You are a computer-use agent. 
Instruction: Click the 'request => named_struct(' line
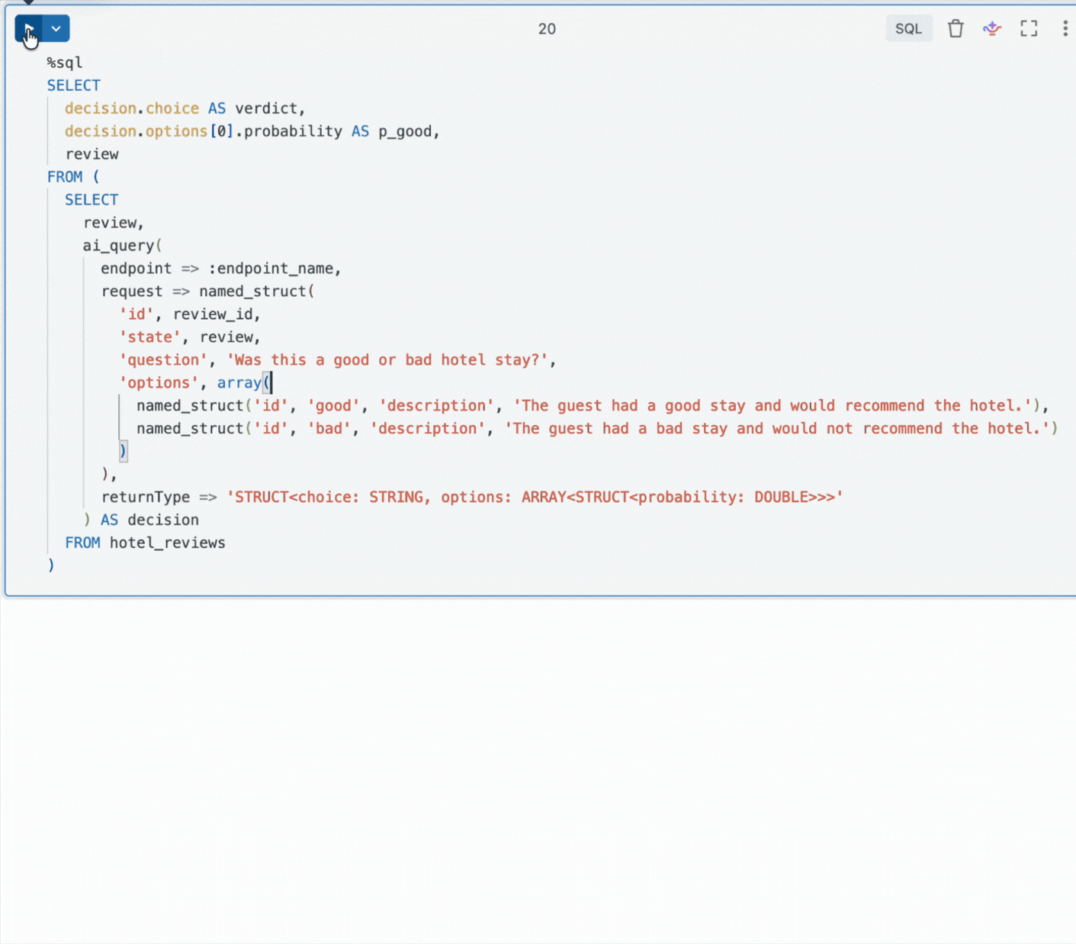(208, 292)
